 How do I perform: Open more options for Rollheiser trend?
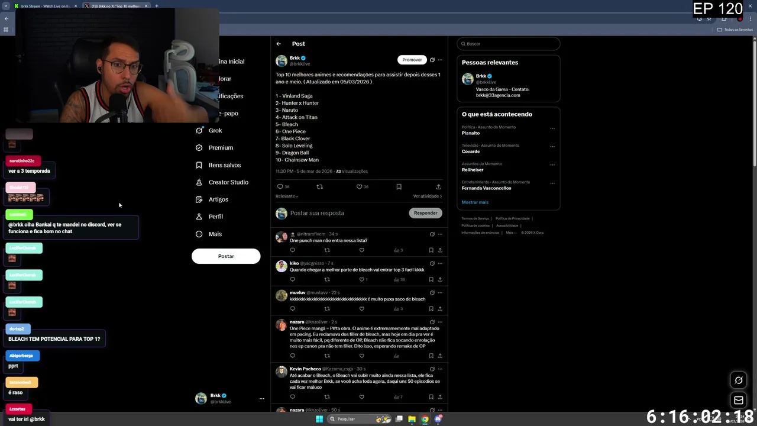(552, 164)
